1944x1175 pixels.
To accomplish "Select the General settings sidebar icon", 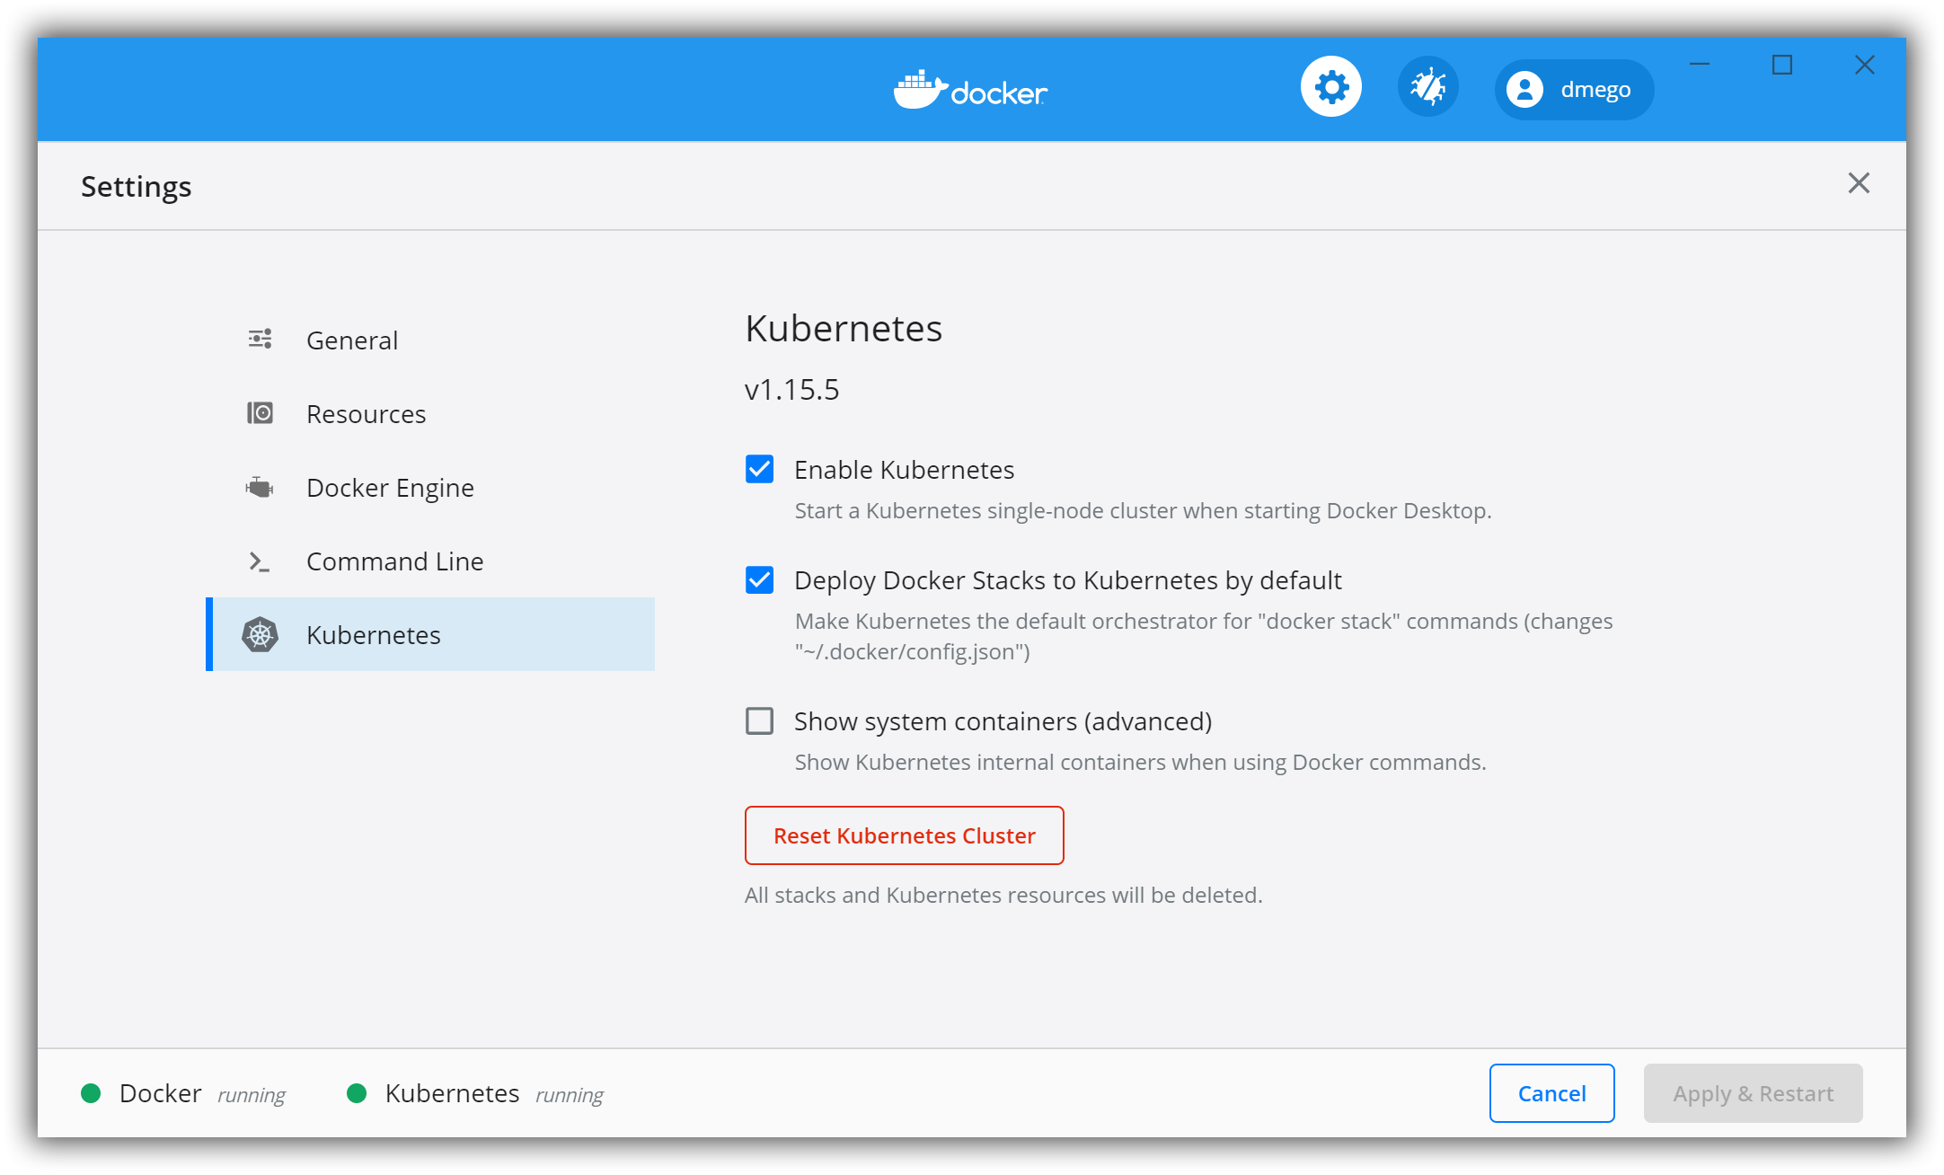I will coord(260,339).
